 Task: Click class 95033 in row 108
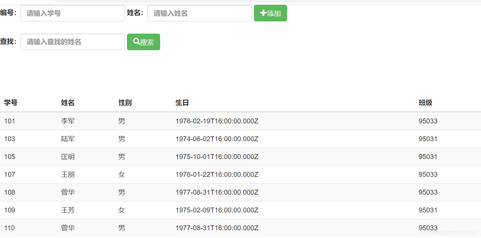point(428,192)
